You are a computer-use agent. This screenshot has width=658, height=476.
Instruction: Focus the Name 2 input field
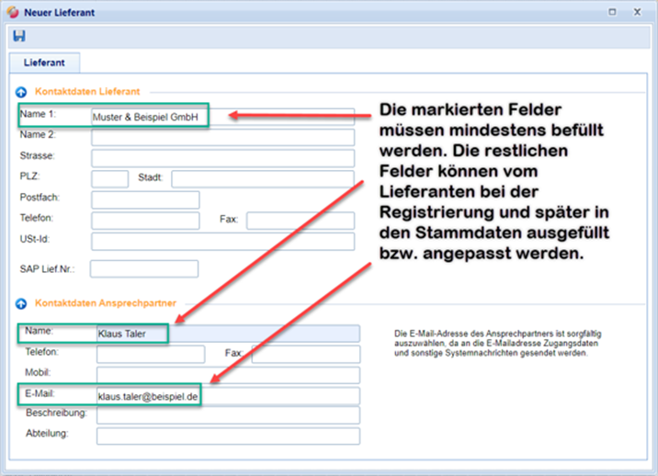[222, 138]
